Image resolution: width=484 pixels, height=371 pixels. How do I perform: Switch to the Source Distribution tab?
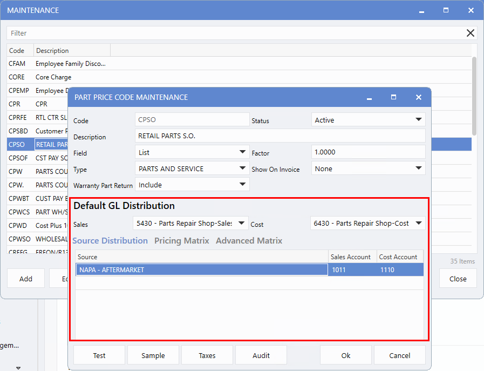(110, 241)
